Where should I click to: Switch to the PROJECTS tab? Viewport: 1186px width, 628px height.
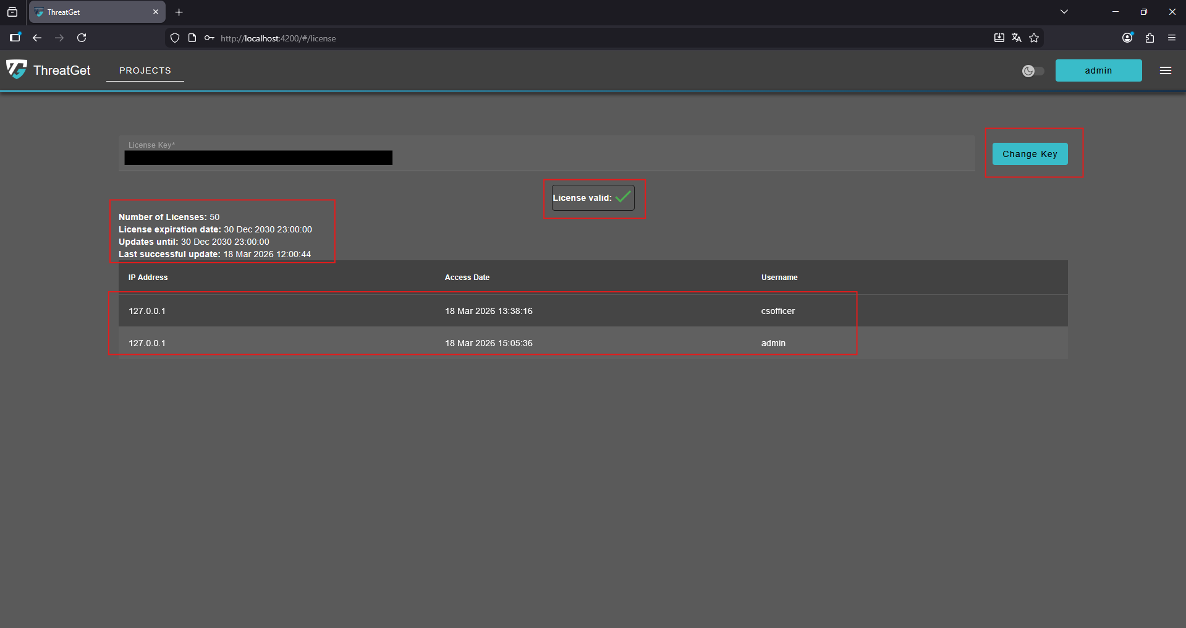click(145, 70)
